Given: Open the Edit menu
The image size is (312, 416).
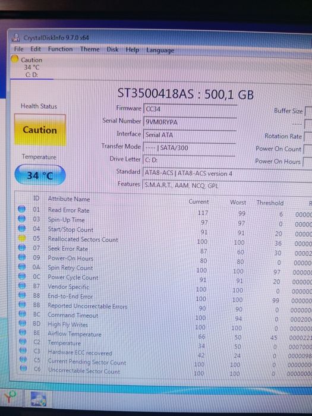Looking at the screenshot, I should point(36,49).
